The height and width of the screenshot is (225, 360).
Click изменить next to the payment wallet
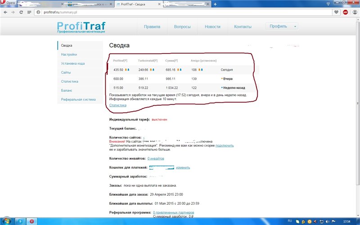pos(183,167)
